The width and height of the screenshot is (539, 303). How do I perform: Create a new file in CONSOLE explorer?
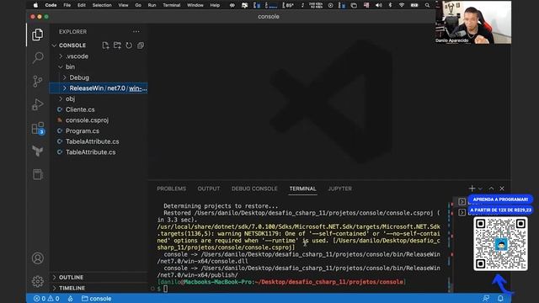coord(105,45)
